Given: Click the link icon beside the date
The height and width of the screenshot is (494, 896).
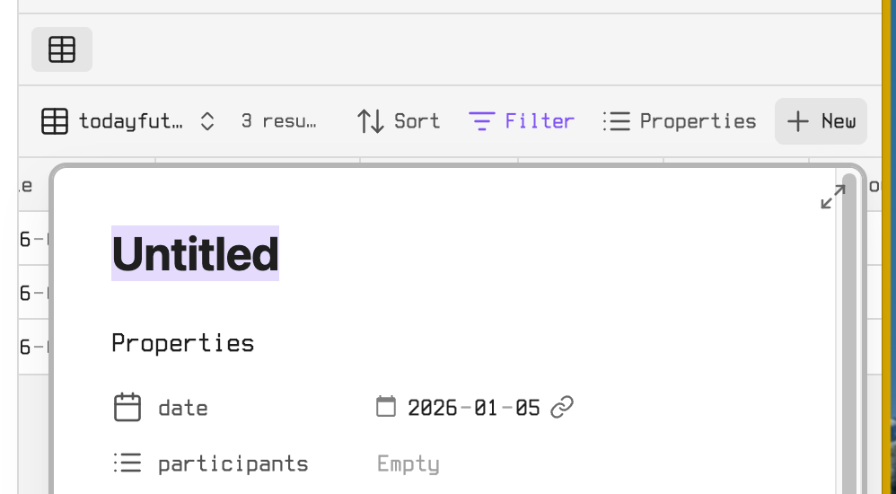Looking at the screenshot, I should tap(562, 408).
